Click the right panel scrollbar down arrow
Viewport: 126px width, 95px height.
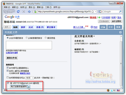[121, 87]
